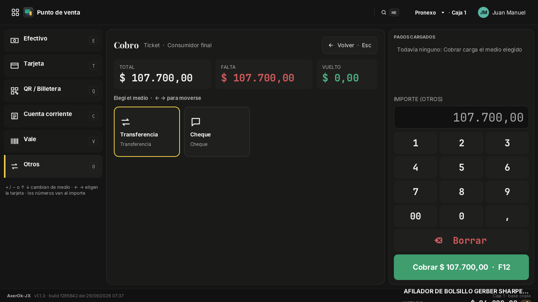This screenshot has width=538, height=302.
Task: Tap keypad digit 8
Action: click(x=461, y=192)
